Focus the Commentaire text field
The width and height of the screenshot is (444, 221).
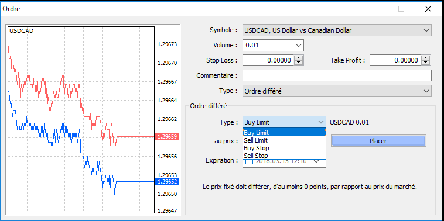click(337, 75)
